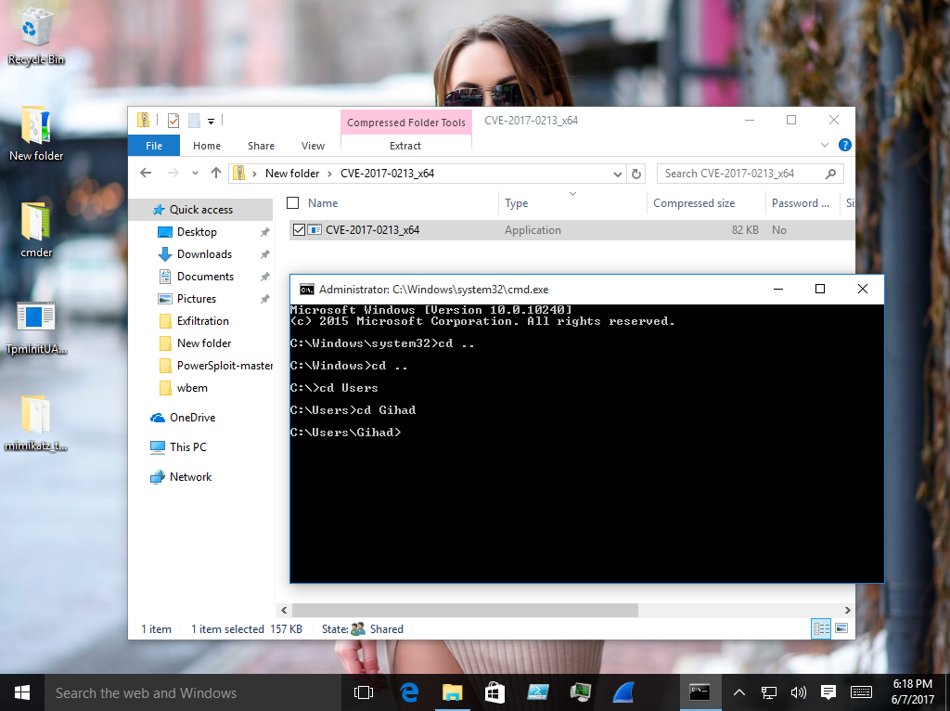Viewport: 950px width, 711px height.
Task: Click New folder in the address path
Action: pos(292,174)
